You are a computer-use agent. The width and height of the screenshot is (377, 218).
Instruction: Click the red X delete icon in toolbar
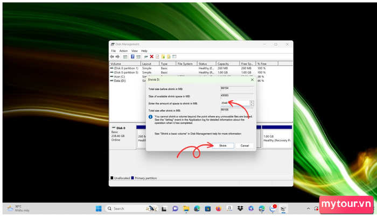tap(151, 56)
